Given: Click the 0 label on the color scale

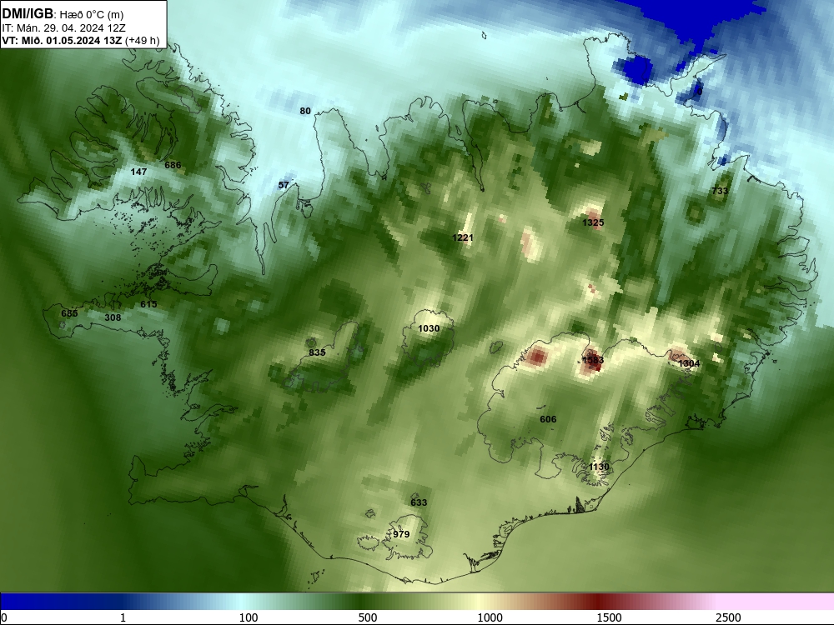Looking at the screenshot, I should coord(5,617).
